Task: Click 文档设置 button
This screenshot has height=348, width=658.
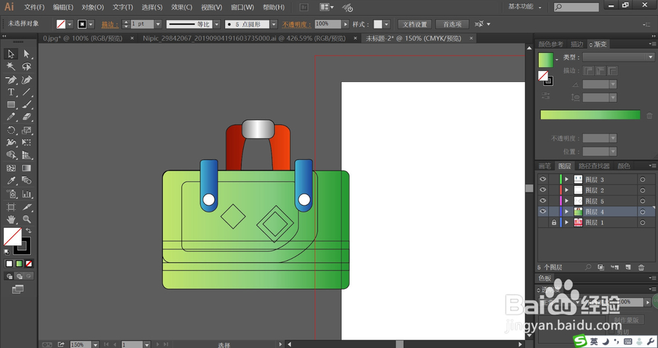Action: tap(415, 24)
